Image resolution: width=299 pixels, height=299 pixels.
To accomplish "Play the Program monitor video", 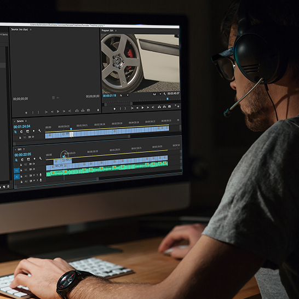I will [142, 108].
